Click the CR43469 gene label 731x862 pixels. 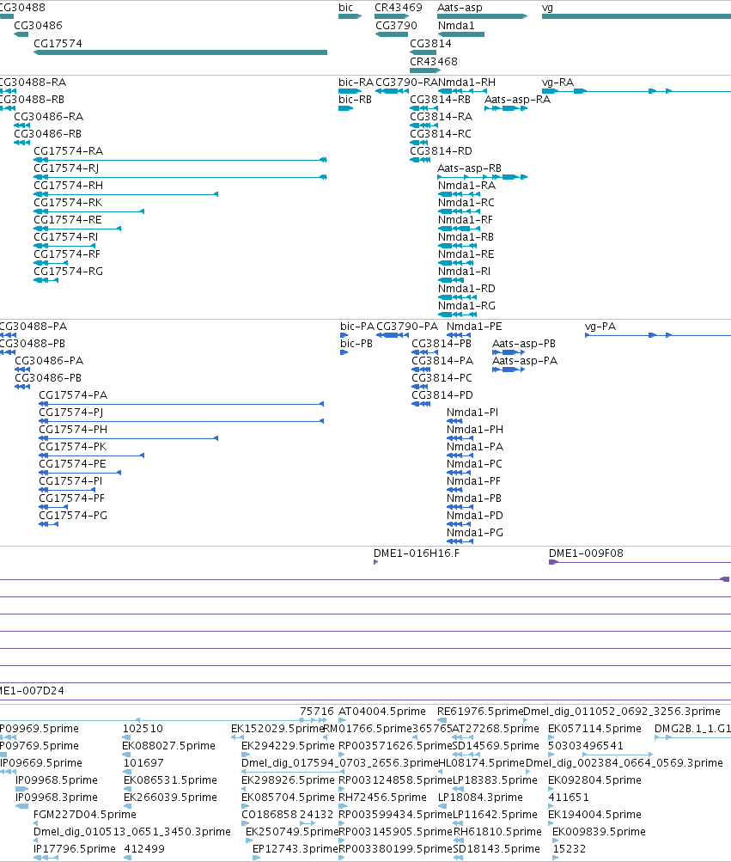tap(399, 8)
